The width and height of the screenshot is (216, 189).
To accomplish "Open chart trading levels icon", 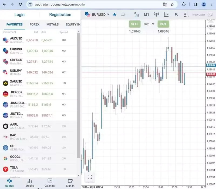I will (186, 15).
